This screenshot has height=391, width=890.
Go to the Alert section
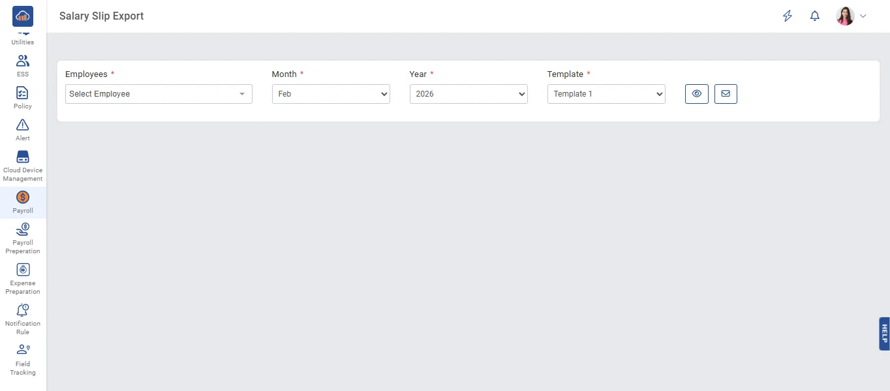[x=23, y=129]
